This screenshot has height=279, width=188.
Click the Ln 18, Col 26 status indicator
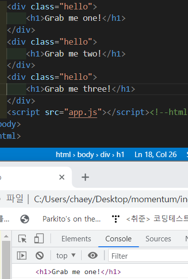(155, 155)
